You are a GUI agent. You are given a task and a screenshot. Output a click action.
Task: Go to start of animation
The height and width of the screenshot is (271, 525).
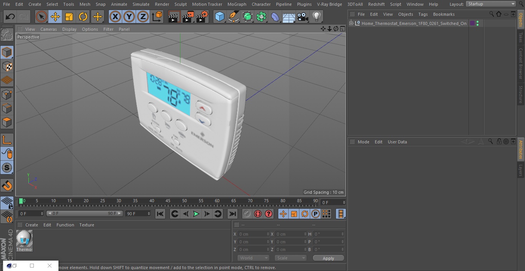[x=160, y=214]
